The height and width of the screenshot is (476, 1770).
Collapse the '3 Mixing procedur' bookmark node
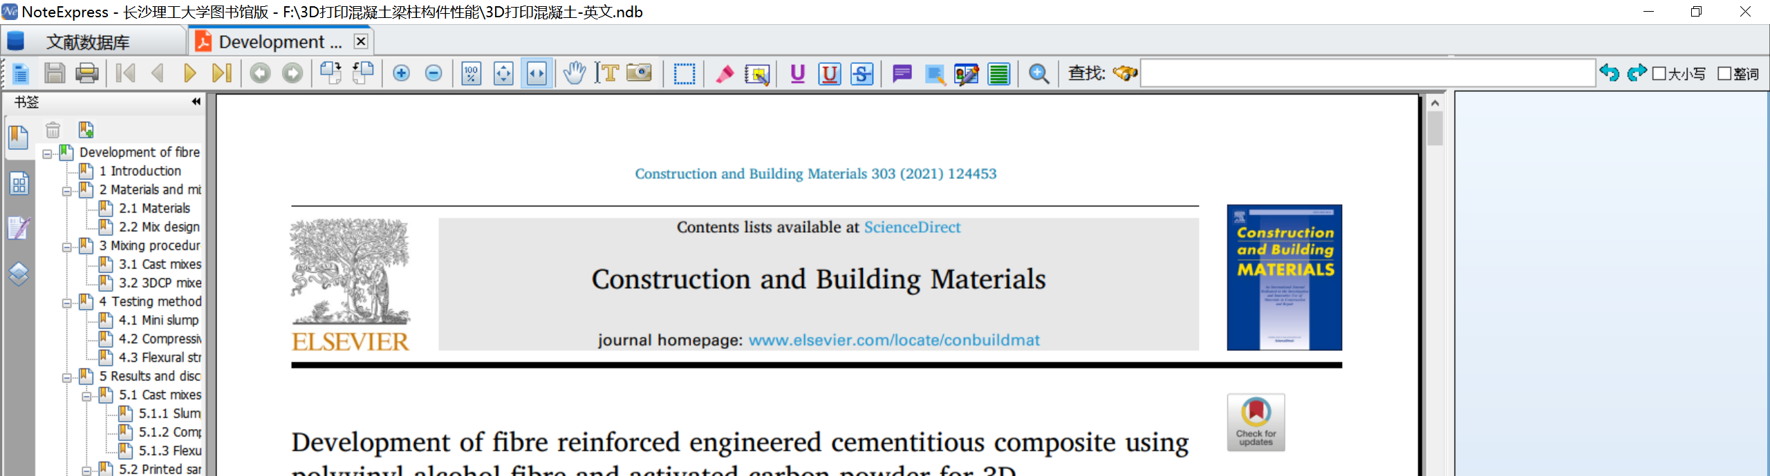(x=67, y=247)
